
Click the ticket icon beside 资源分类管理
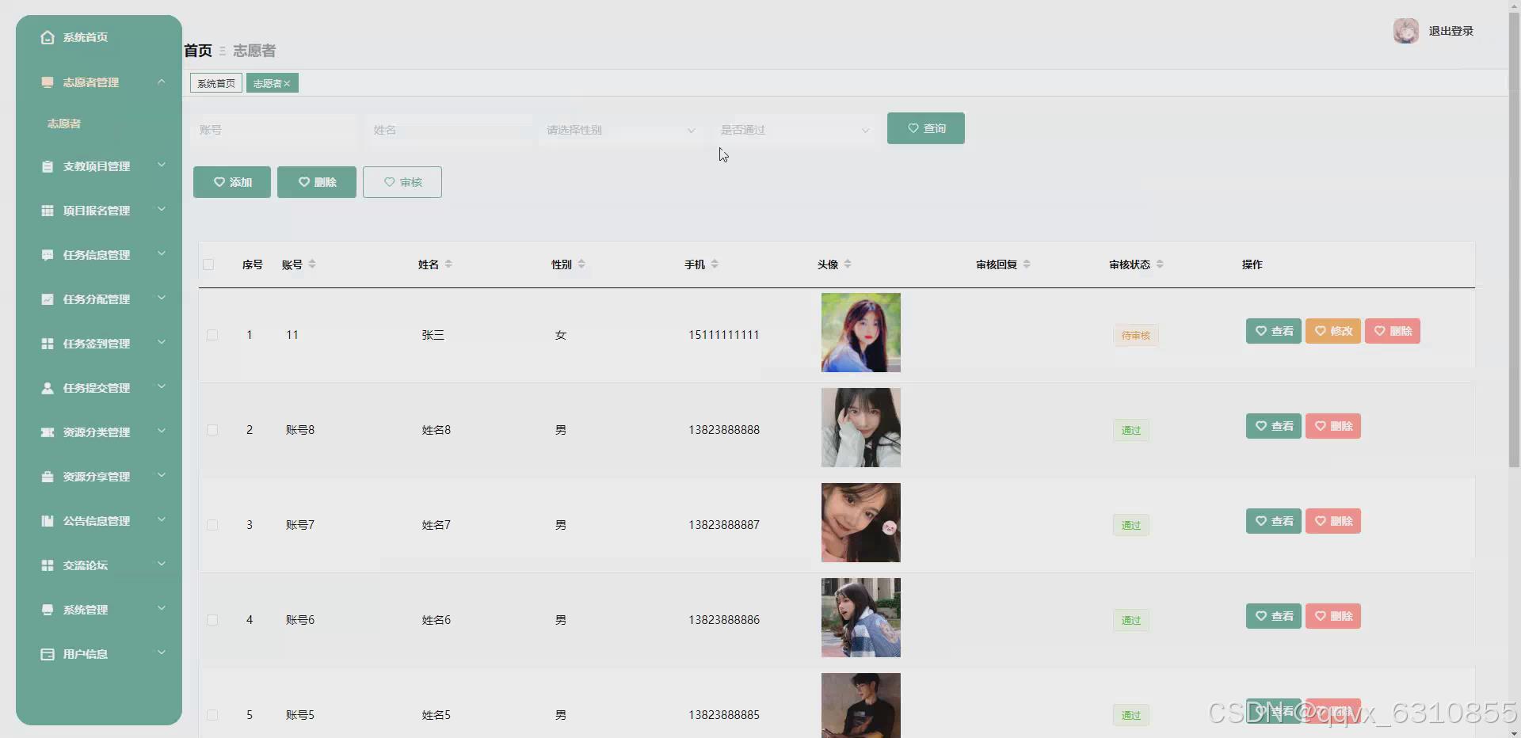tap(48, 432)
